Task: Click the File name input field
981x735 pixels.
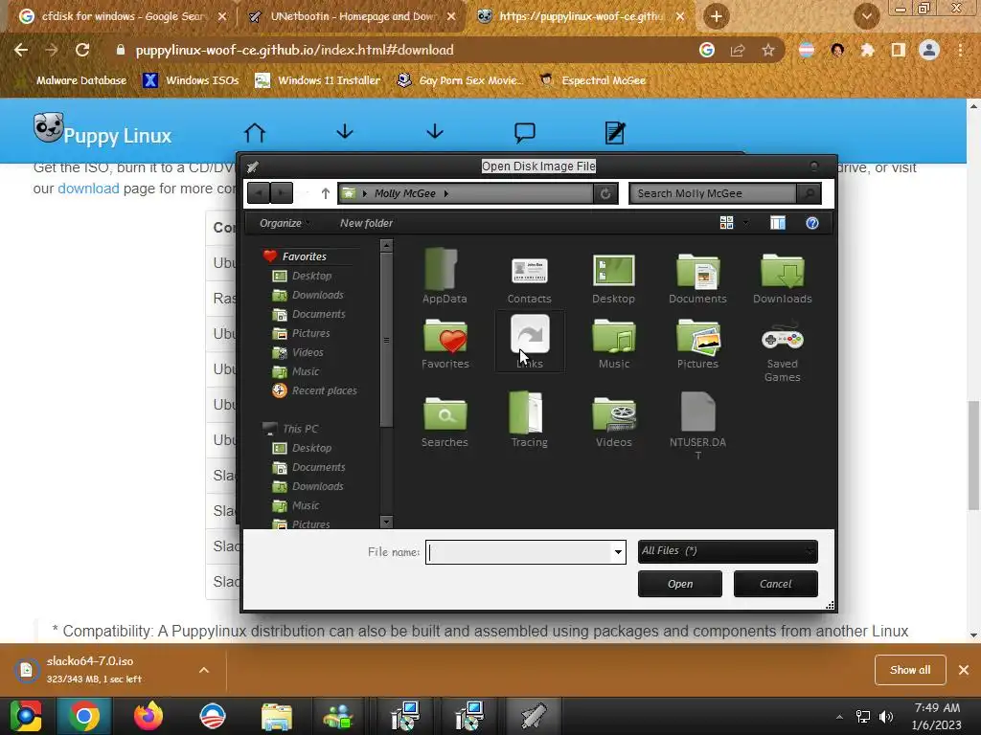Action: 518,552
